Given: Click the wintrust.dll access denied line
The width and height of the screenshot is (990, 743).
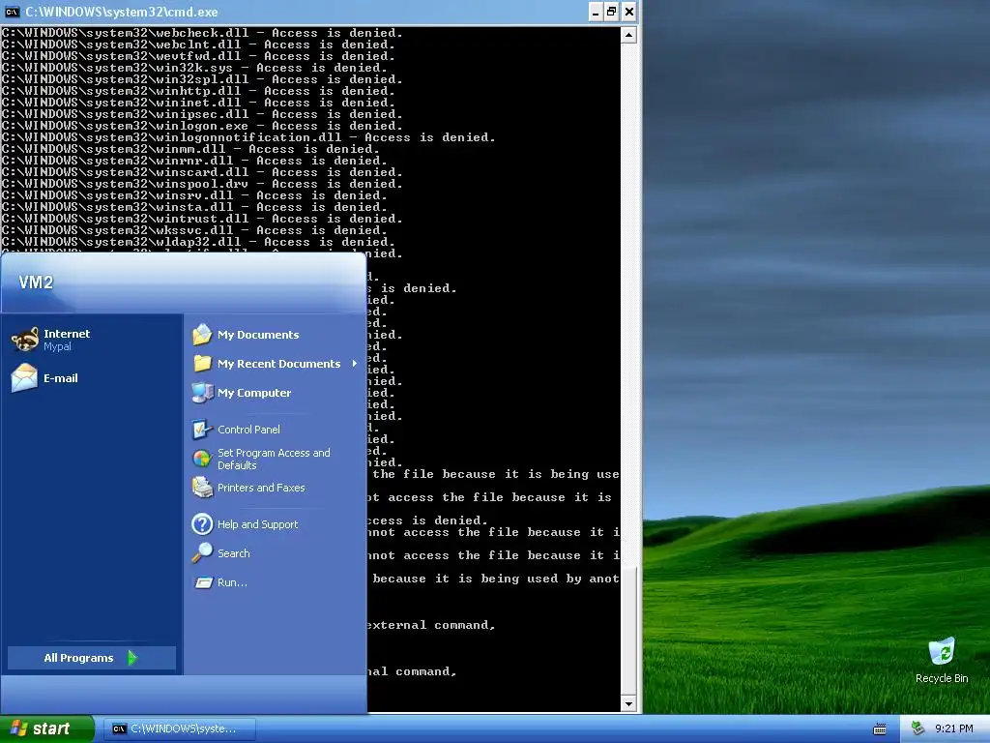Looking at the screenshot, I should click(x=201, y=219).
